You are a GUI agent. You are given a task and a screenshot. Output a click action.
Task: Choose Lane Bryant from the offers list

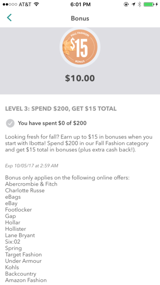pyautogui.click(x=20, y=235)
